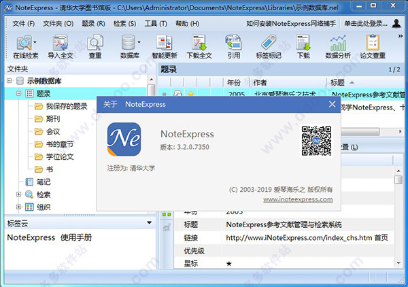Image resolution: width=408 pixels, height=287 pixels.
Task: Open the 检索 (S) menu
Action: [124, 24]
